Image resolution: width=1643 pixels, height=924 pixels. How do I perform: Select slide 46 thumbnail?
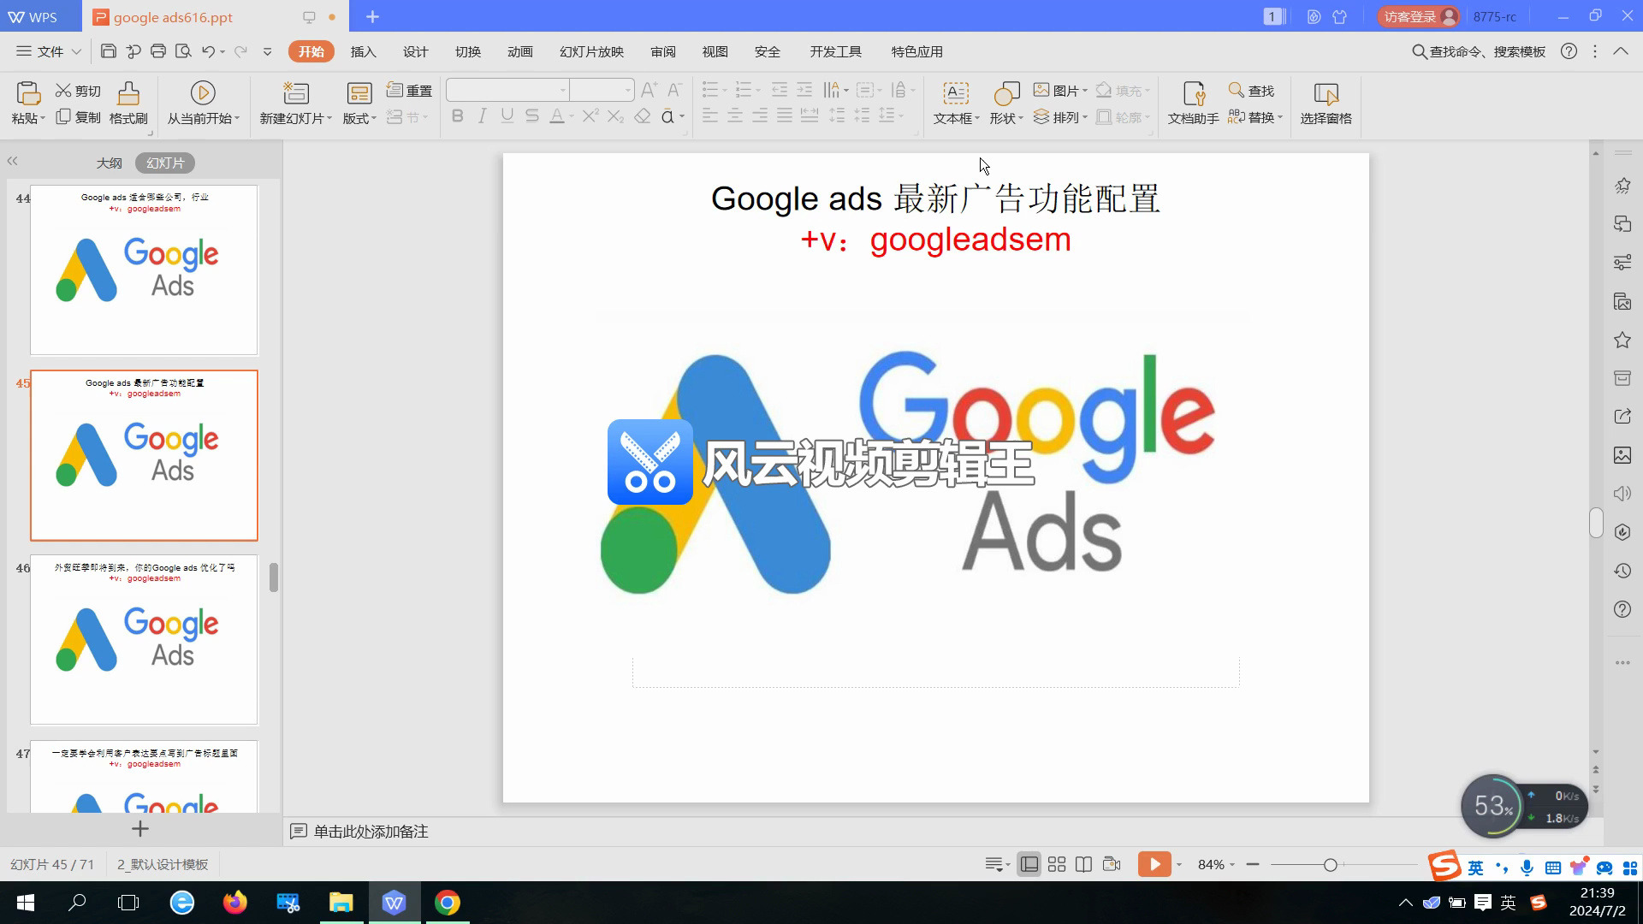(x=144, y=639)
